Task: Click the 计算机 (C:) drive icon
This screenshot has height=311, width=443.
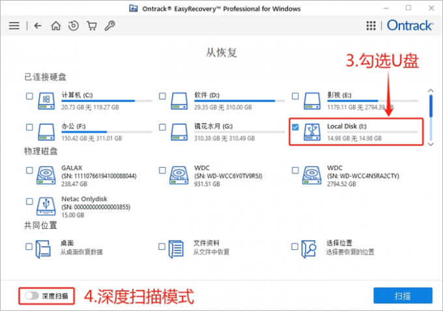Action: [46, 101]
